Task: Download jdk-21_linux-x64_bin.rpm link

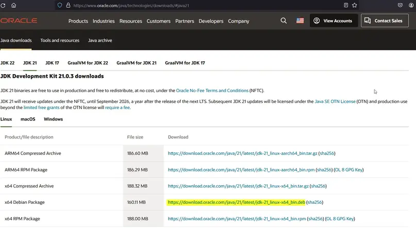Action: (x=237, y=219)
